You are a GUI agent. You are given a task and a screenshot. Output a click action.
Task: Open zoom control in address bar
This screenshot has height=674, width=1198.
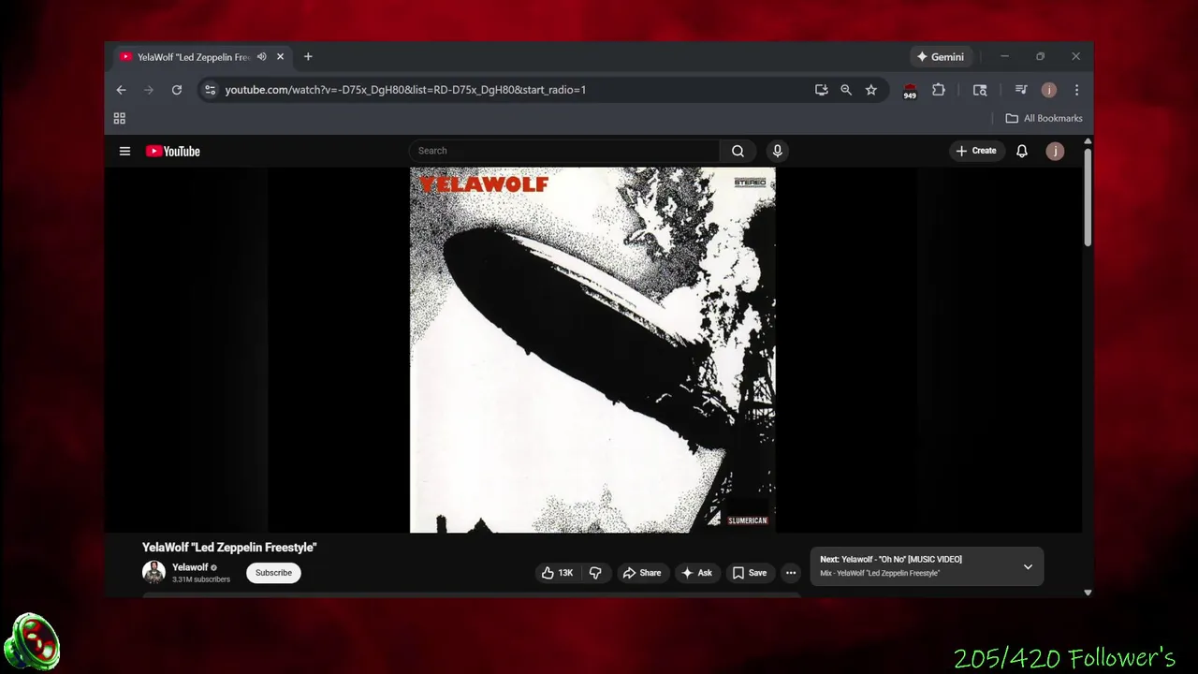846,90
